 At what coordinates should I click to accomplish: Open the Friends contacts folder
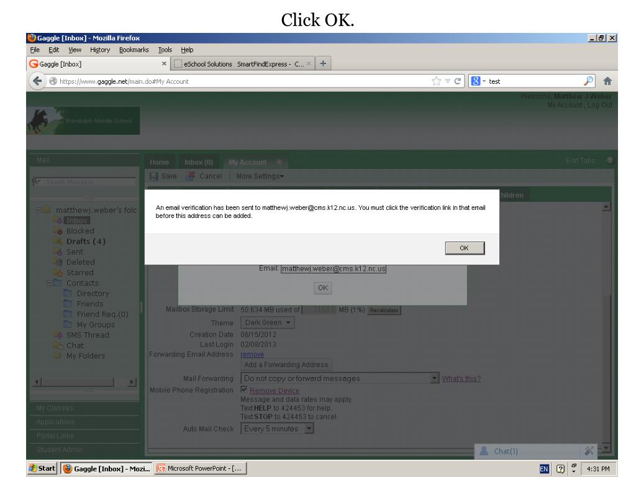90,304
